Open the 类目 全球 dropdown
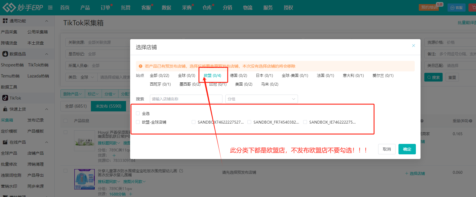Image resolution: width=476 pixels, height=197 pixels. pos(87,77)
